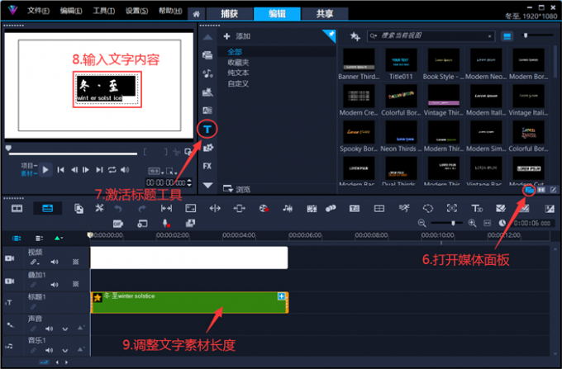Toggle ripple editing on video track
Image resolution: width=562 pixels, height=369 pixels.
pos(34,263)
